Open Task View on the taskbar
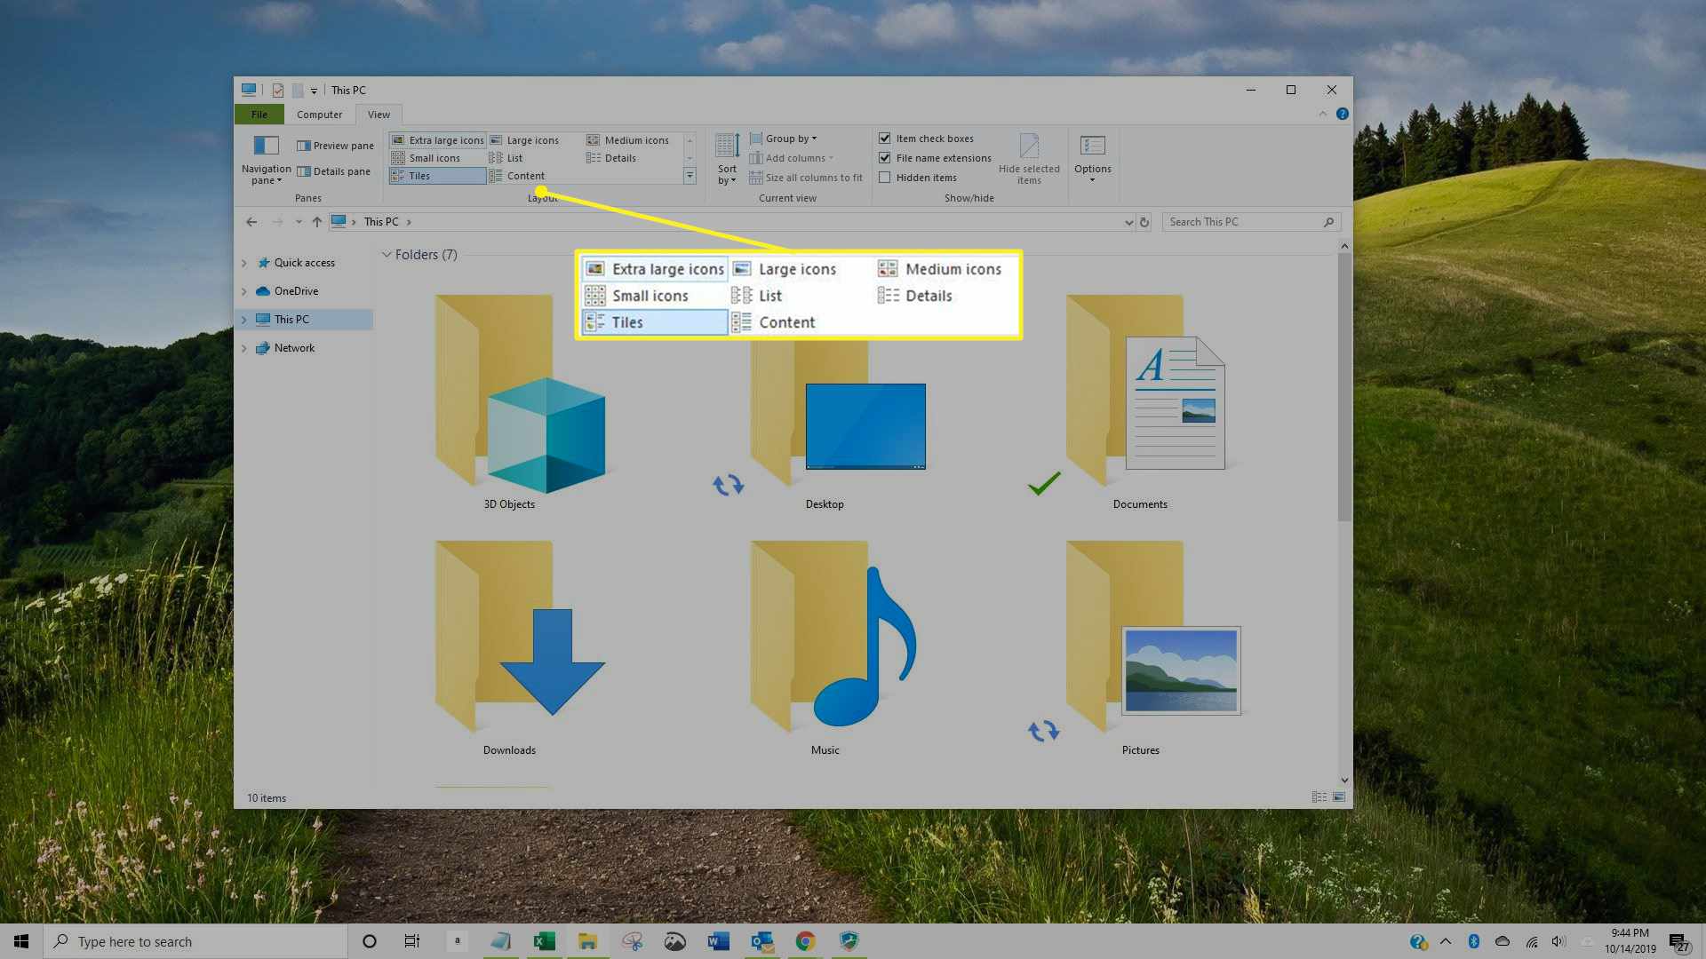The image size is (1706, 959). (411, 941)
